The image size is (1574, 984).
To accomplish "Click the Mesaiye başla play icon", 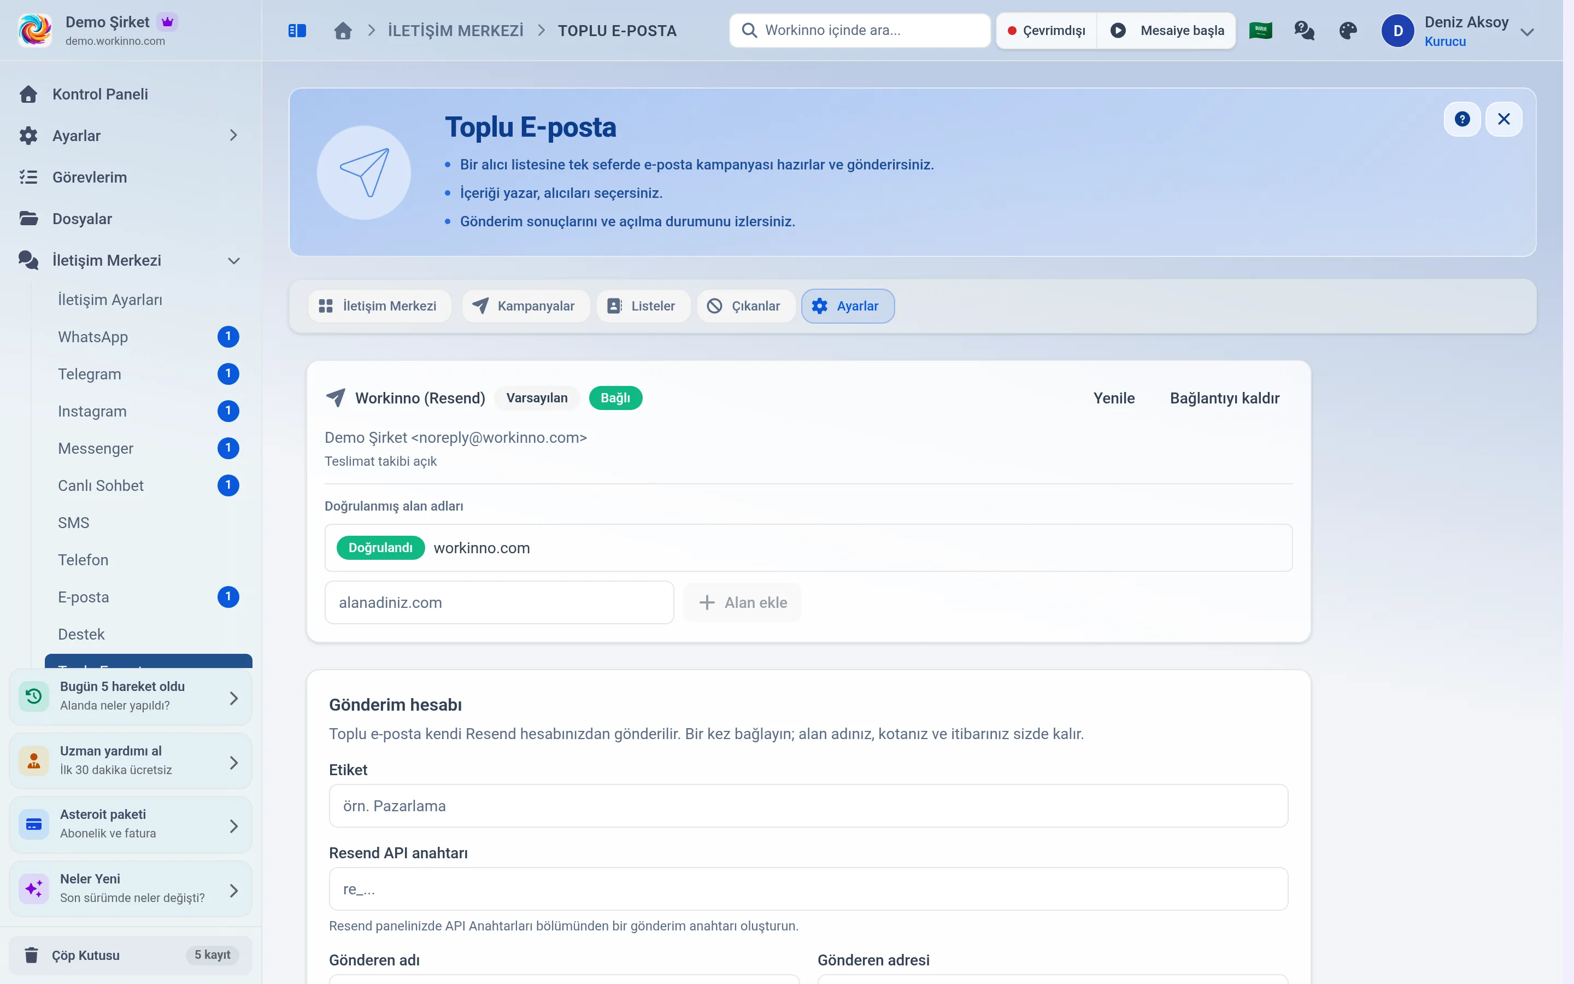I will (x=1118, y=31).
